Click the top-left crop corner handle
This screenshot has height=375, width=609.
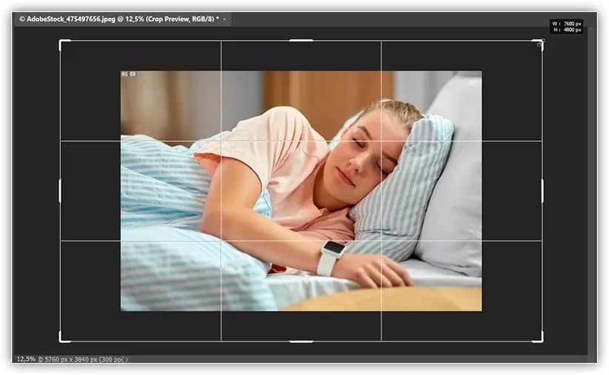tap(64, 44)
